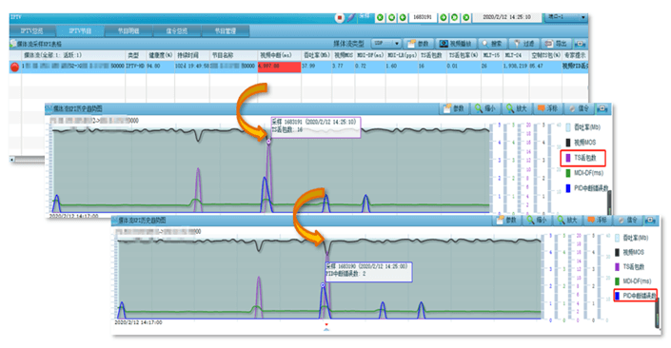Toggle PID中断 series in lower chart legend
671x348 pixels.
[x=636, y=296]
